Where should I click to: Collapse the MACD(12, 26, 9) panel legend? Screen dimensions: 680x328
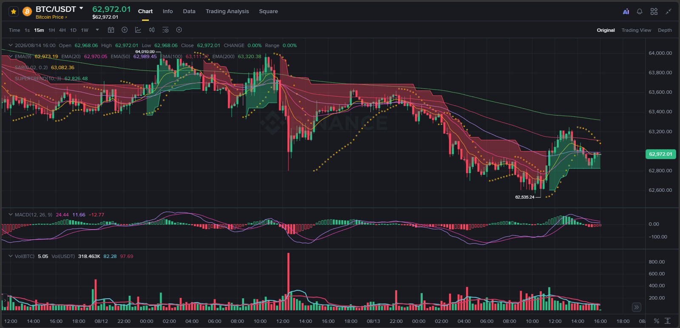coord(11,214)
